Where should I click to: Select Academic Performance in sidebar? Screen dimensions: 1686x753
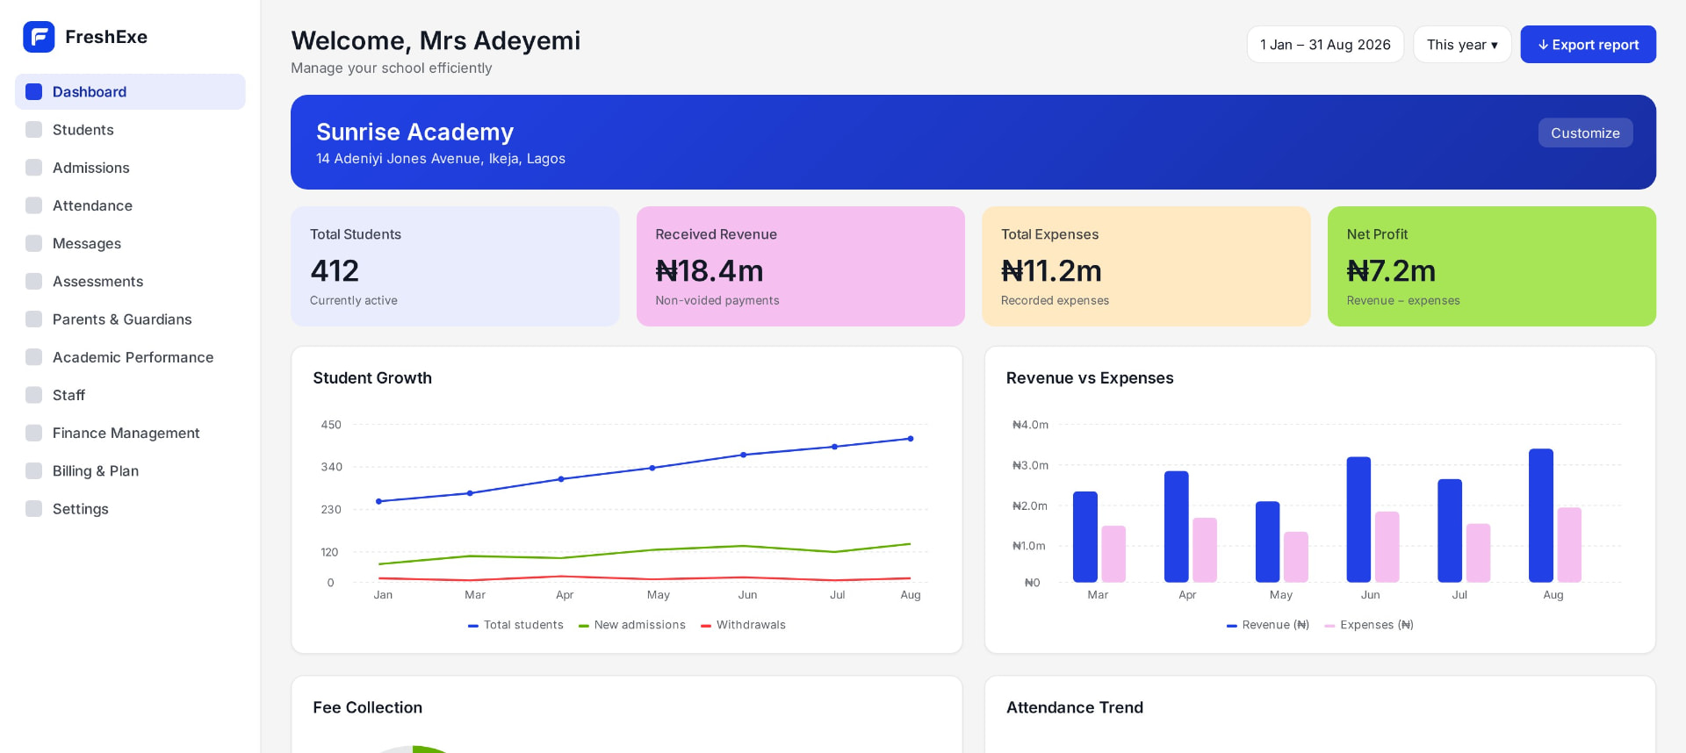tap(130, 357)
